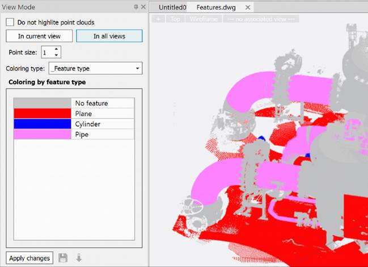Enable Do not highlite point clouds checkbox

(10, 22)
